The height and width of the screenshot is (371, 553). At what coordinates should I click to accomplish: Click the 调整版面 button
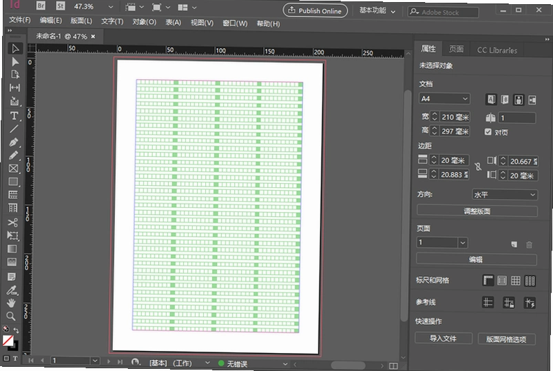477,211
